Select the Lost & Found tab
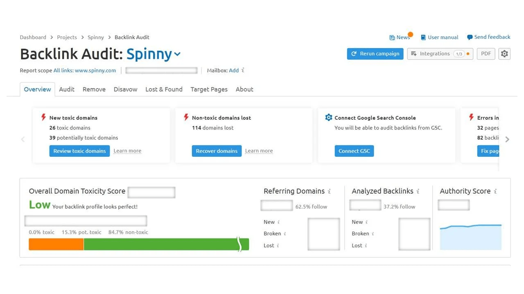Screen dimensions: 524x294 pos(164,89)
